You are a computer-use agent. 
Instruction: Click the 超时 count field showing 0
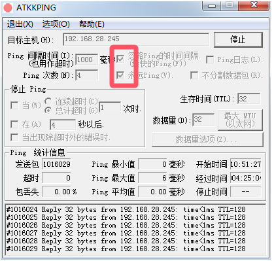pos(56,178)
